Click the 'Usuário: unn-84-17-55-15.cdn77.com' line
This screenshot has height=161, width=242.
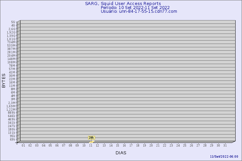pos(139,11)
